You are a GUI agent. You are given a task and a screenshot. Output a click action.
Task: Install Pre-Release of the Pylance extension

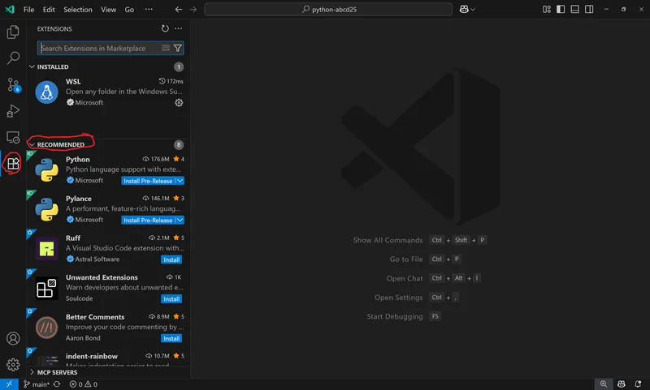tap(148, 220)
